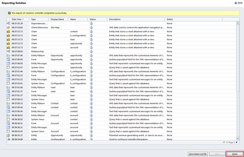
Task: Select the time cell 09:36:55.27
Action: (x=17, y=135)
